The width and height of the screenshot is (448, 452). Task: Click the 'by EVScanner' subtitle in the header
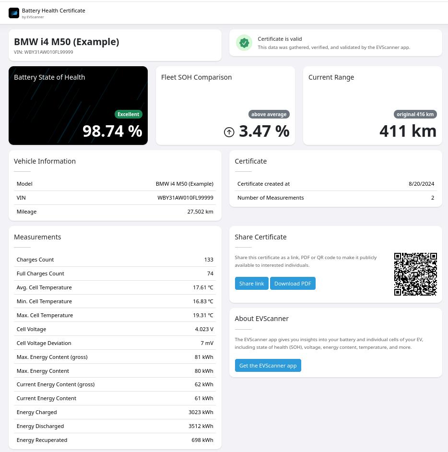[x=33, y=17]
